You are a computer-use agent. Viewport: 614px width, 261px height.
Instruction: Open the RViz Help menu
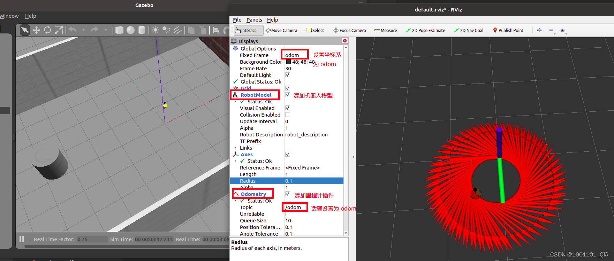pyautogui.click(x=273, y=20)
